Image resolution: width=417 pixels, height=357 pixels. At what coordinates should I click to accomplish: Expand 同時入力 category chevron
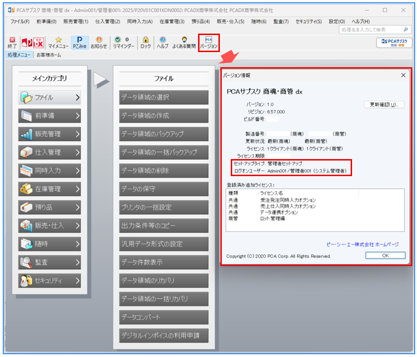77,171
